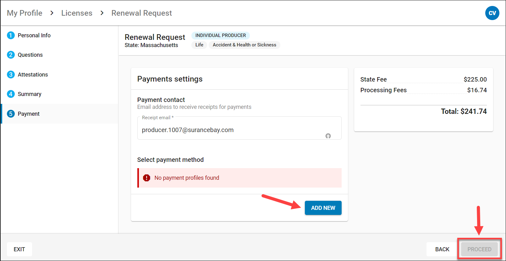Add a new payment profile

point(323,208)
